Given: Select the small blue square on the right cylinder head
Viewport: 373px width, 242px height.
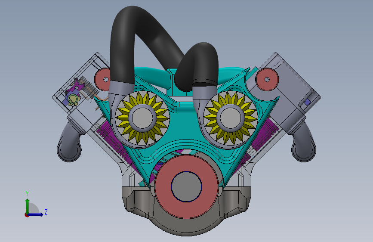Looking at the screenshot, I should pos(308,102).
